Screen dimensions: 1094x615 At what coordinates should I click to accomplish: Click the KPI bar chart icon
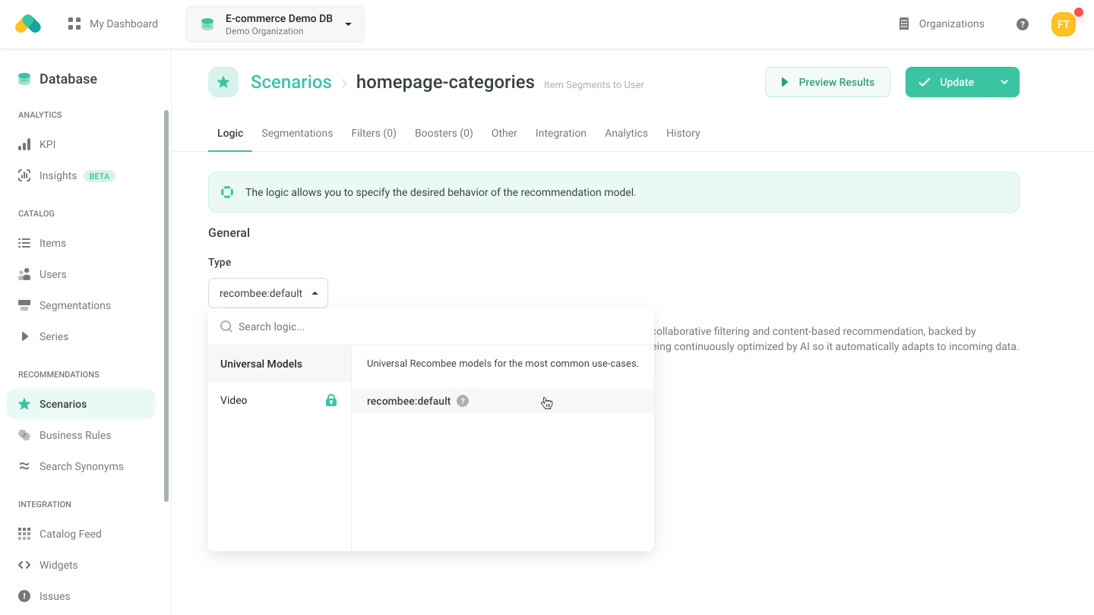(x=24, y=144)
